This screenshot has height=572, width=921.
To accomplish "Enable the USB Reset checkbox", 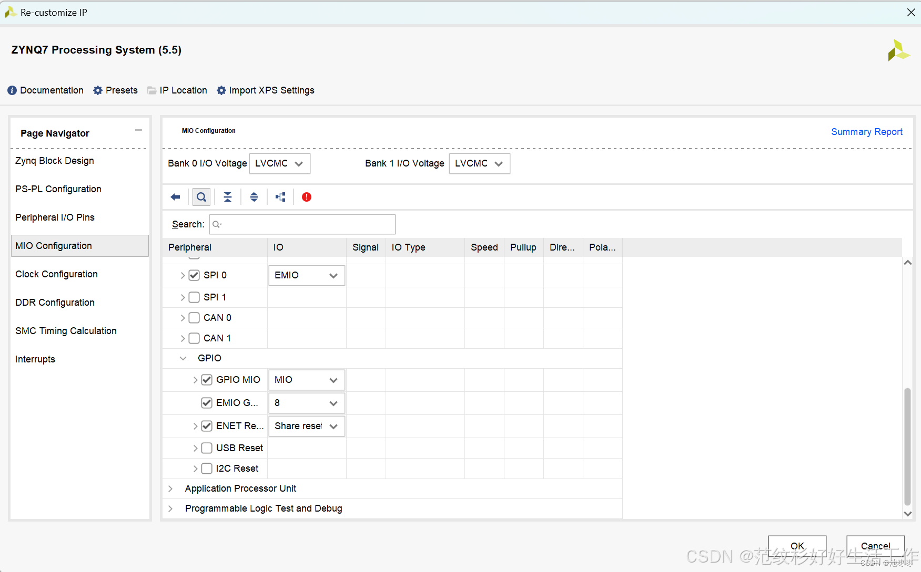I will [207, 448].
